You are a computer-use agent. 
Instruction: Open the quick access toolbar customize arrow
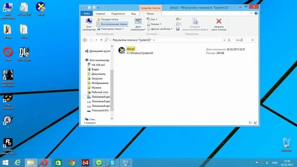pyautogui.click(x=98, y=8)
